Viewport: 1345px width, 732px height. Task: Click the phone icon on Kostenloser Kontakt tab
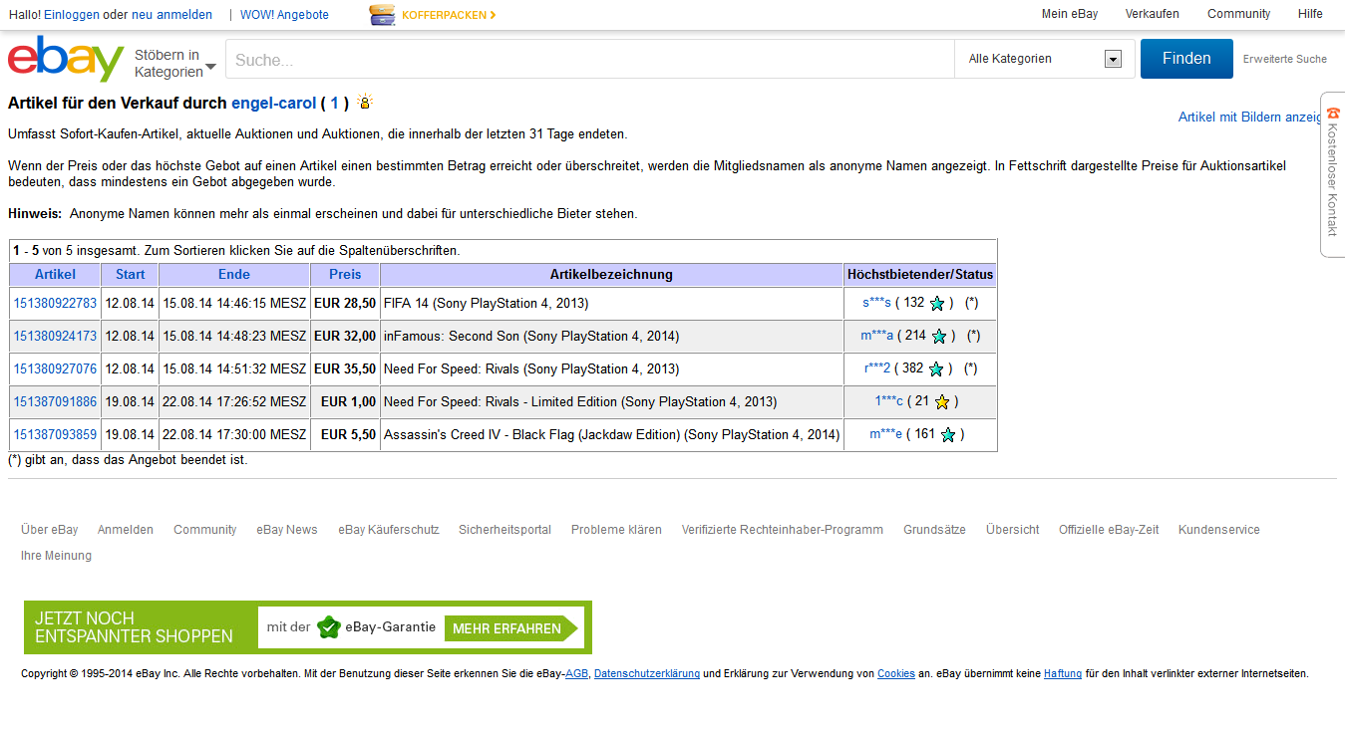tap(1333, 114)
